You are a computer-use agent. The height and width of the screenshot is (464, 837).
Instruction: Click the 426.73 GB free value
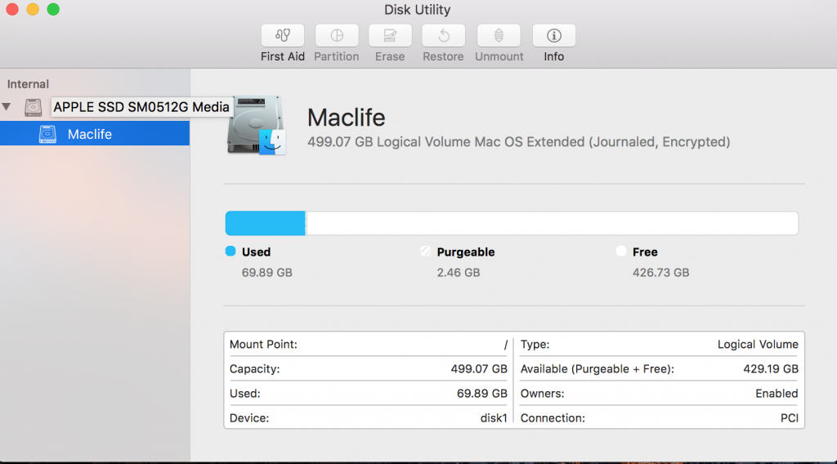[660, 273]
